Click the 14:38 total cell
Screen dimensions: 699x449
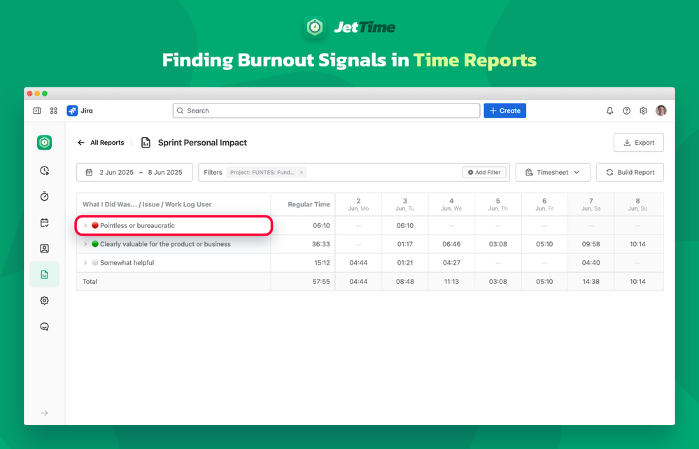point(591,282)
